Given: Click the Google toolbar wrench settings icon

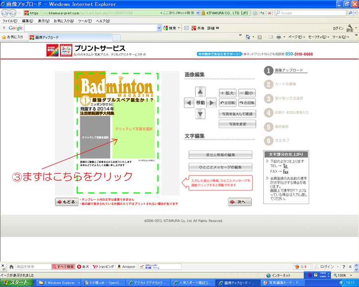Looking at the screenshot, I should [350, 27].
